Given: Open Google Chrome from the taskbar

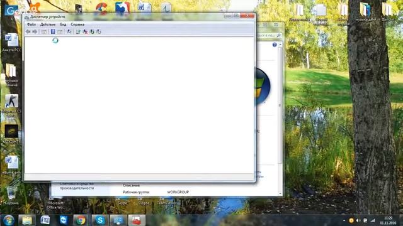Looking at the screenshot, I should pos(81,220).
